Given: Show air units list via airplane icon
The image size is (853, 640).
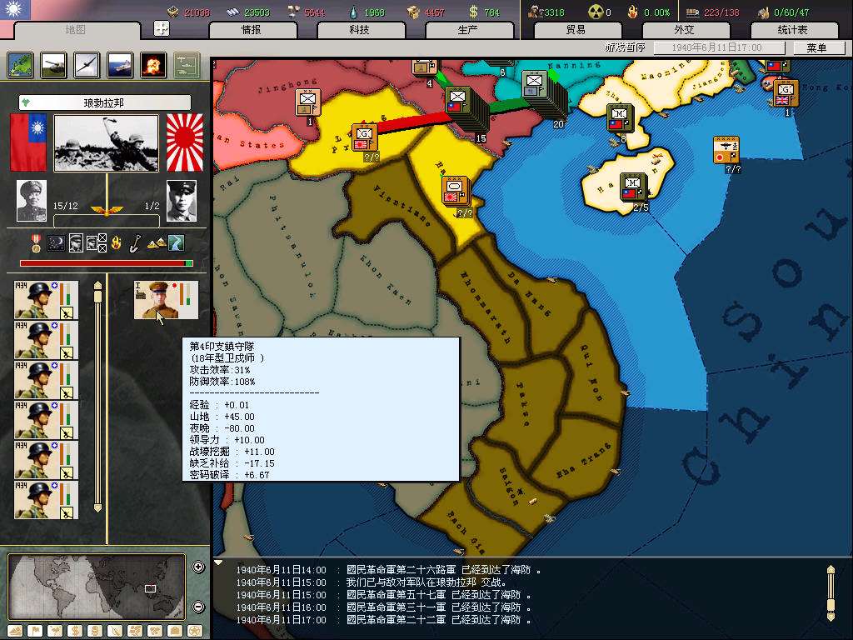Looking at the screenshot, I should 87,65.
